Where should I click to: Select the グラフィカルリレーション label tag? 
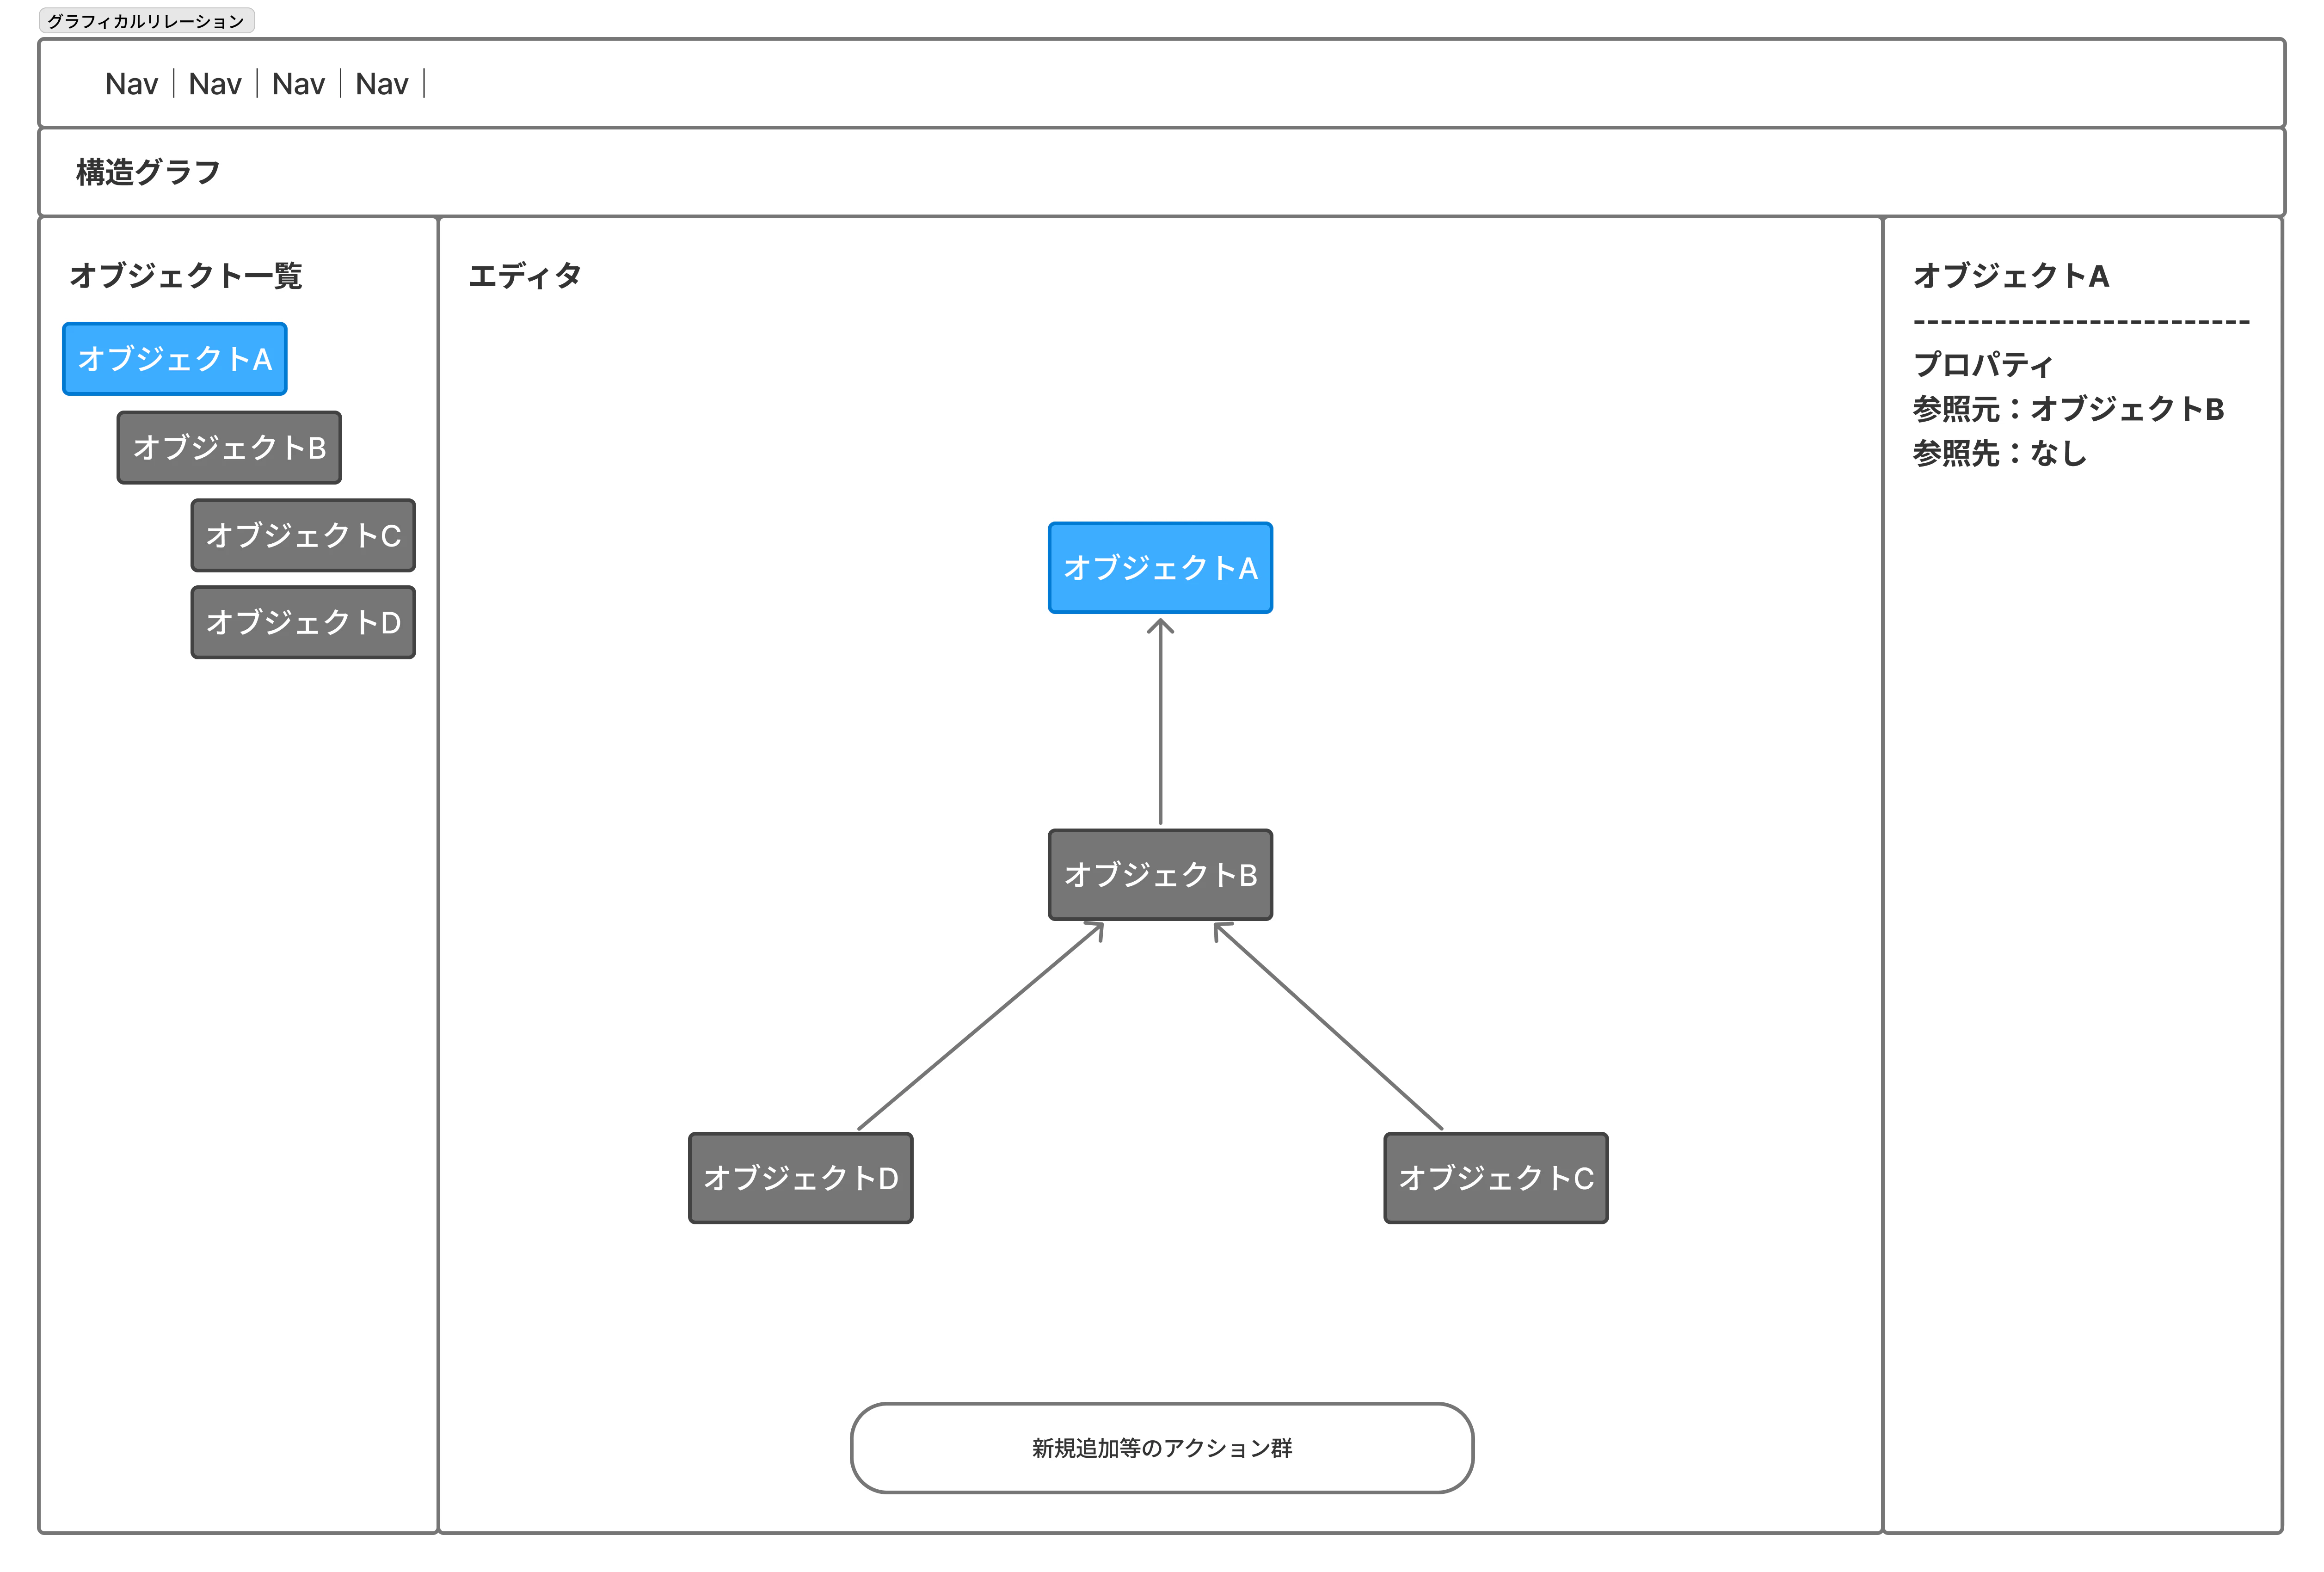tap(147, 21)
